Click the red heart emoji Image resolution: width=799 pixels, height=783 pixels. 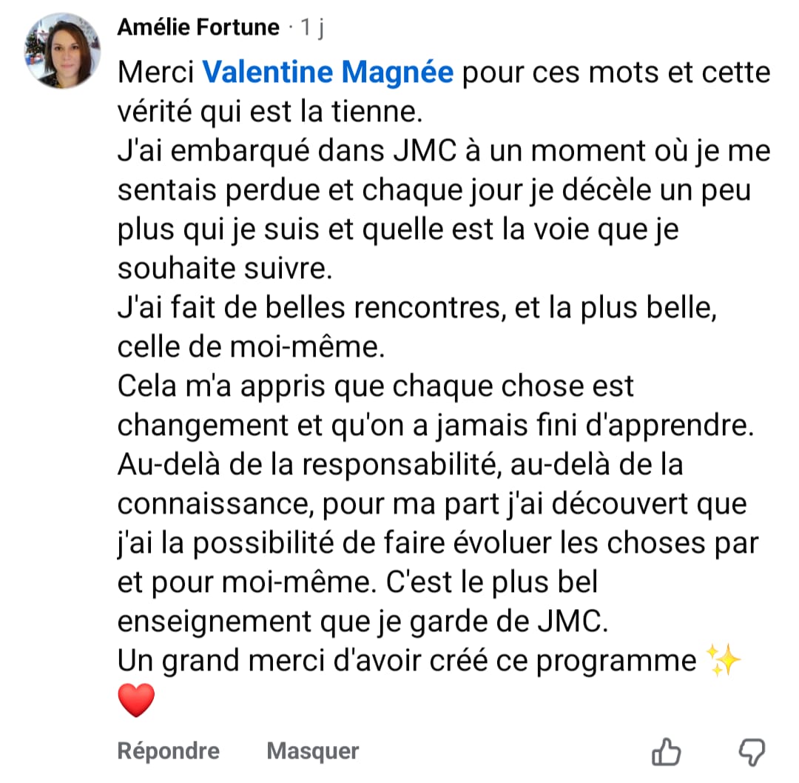136,699
